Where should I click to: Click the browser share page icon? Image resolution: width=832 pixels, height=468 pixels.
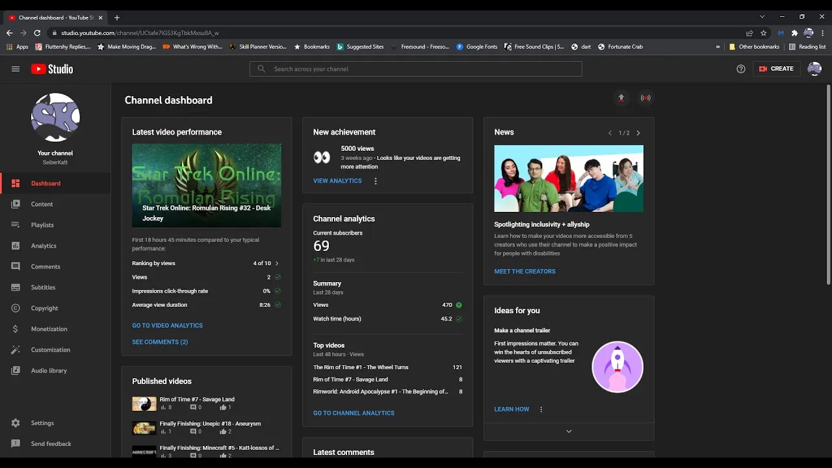749,32
